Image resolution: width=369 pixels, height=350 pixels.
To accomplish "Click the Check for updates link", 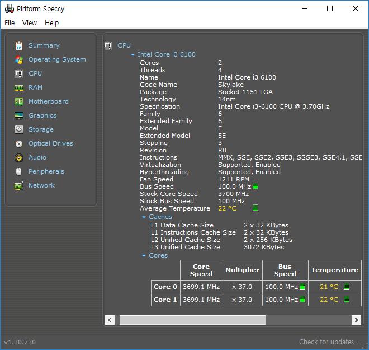I will [x=329, y=342].
